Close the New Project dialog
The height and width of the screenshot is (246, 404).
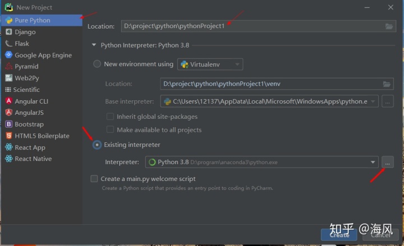coord(391,7)
